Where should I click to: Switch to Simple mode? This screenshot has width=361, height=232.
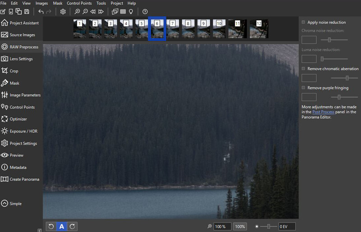[12, 204]
